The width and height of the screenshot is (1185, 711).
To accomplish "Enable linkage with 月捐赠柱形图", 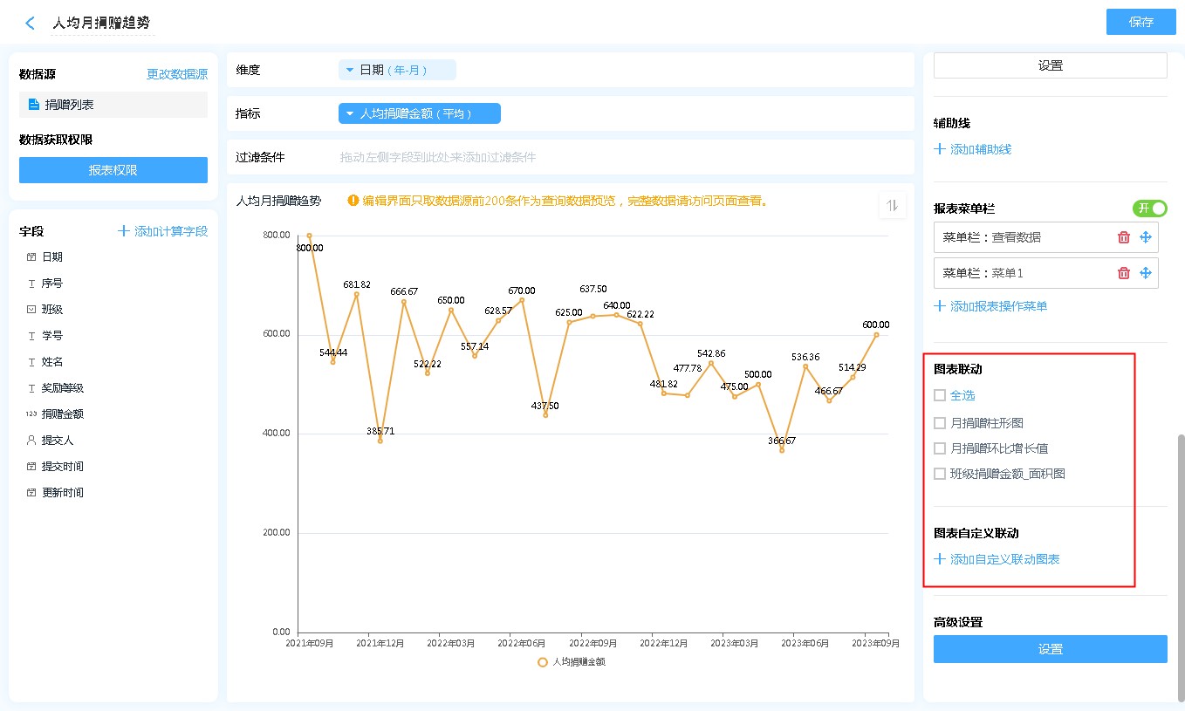I will (940, 423).
